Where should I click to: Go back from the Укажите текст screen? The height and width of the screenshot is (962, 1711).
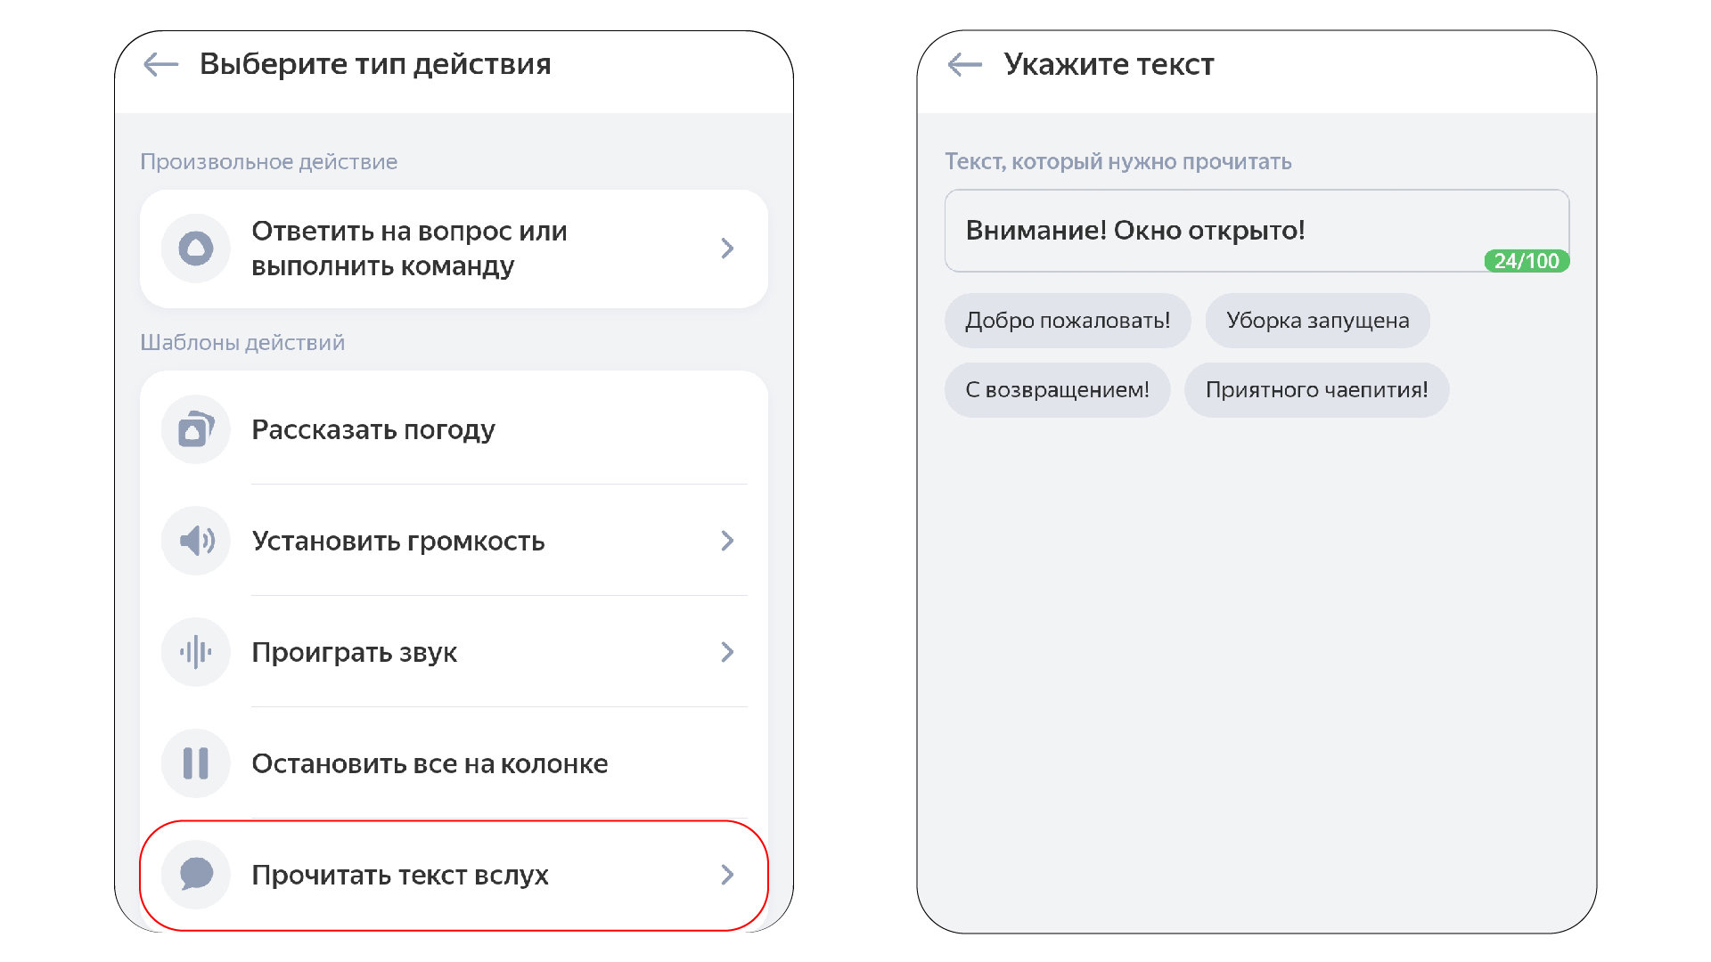(x=965, y=64)
